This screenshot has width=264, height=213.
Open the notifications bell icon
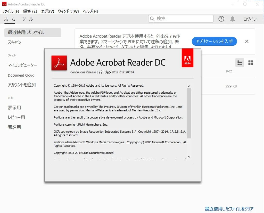[233, 19]
